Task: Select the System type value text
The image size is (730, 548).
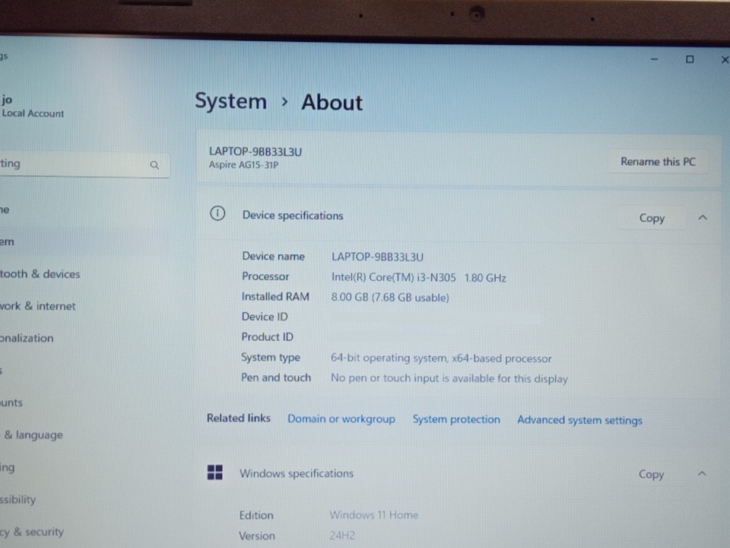Action: [x=441, y=358]
